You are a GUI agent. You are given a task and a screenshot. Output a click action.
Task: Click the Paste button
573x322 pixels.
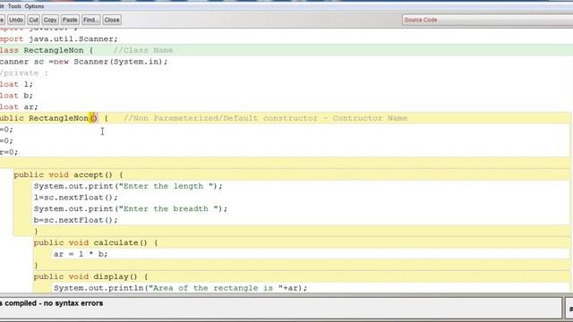click(70, 20)
